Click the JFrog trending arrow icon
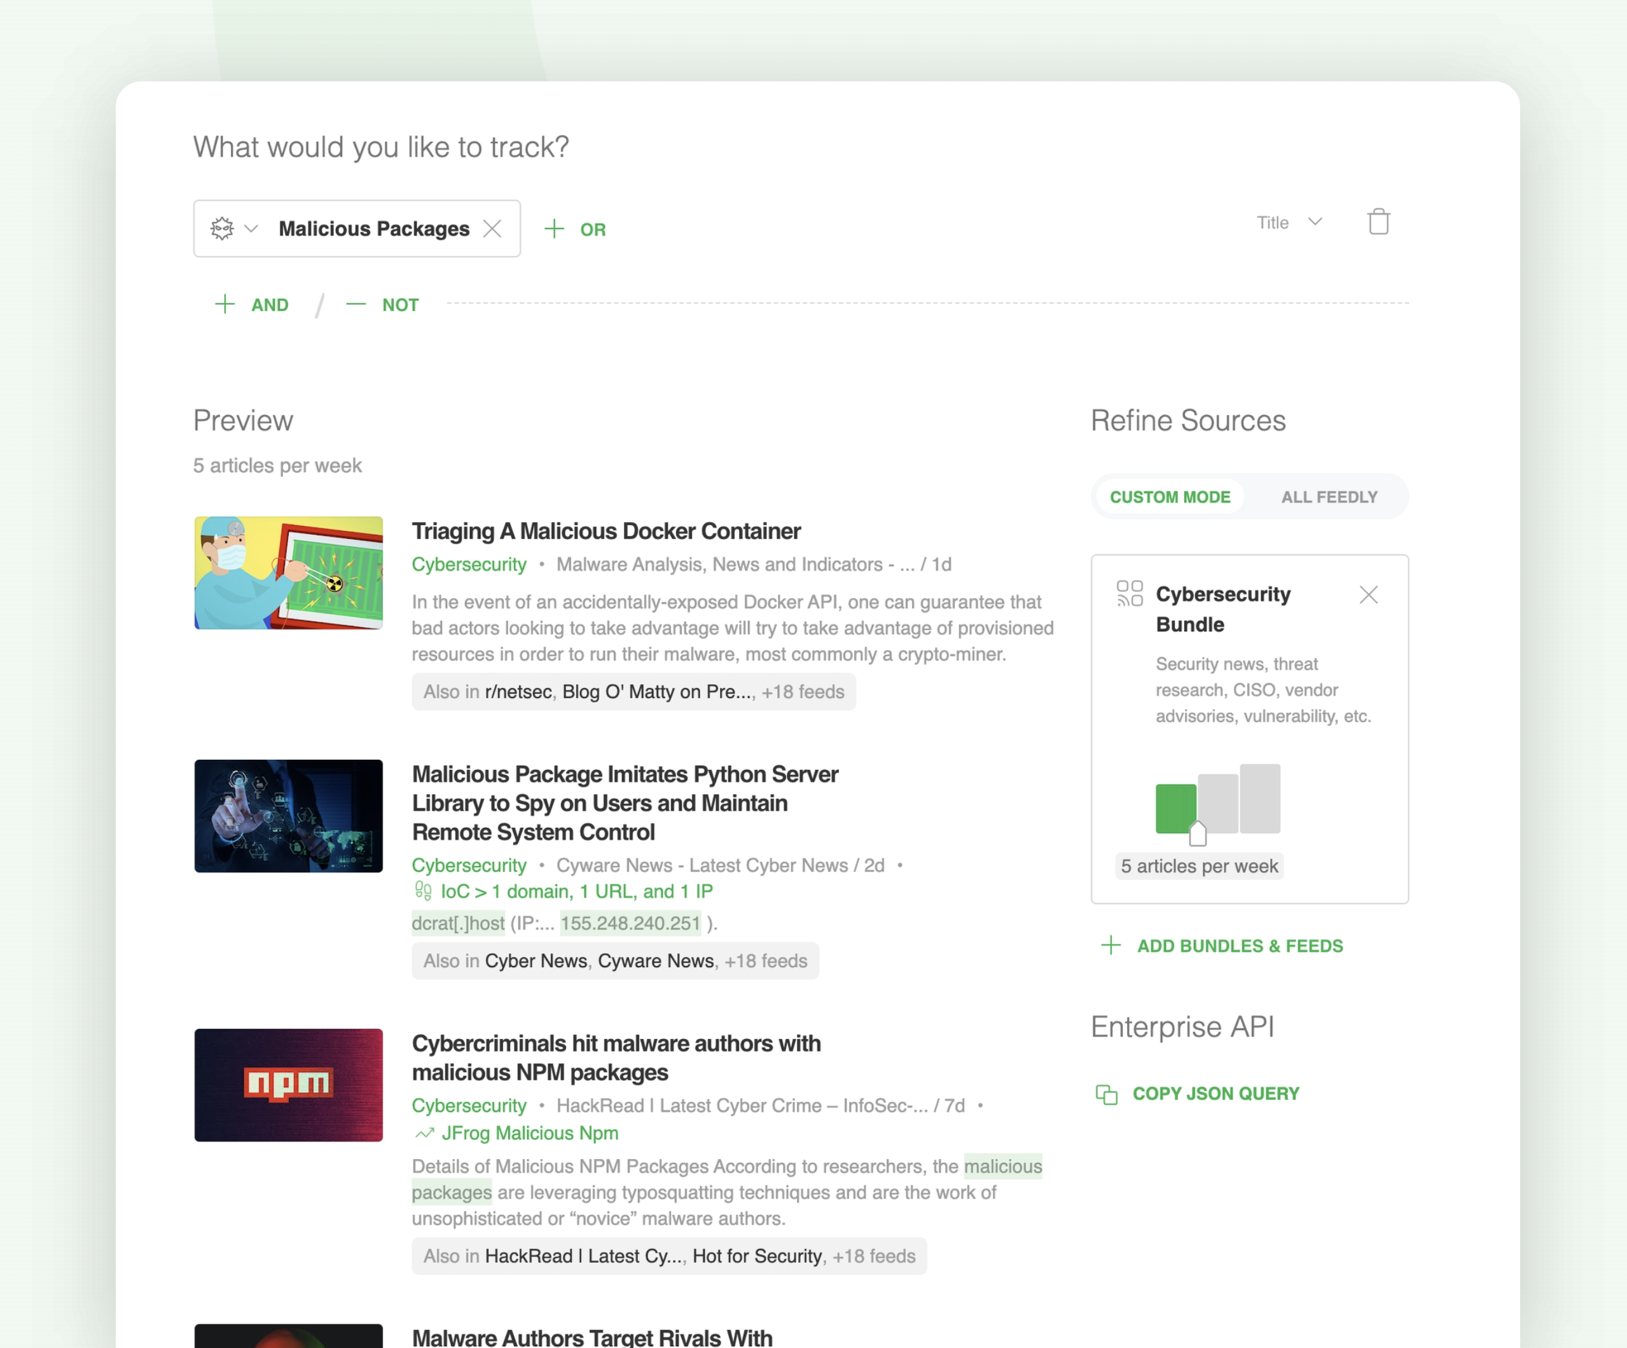Viewport: 1627px width, 1348px height. pos(425,1134)
